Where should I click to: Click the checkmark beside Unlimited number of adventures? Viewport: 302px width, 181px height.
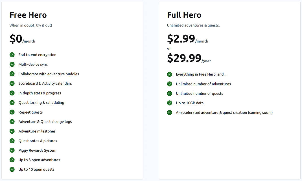[x=169, y=84]
